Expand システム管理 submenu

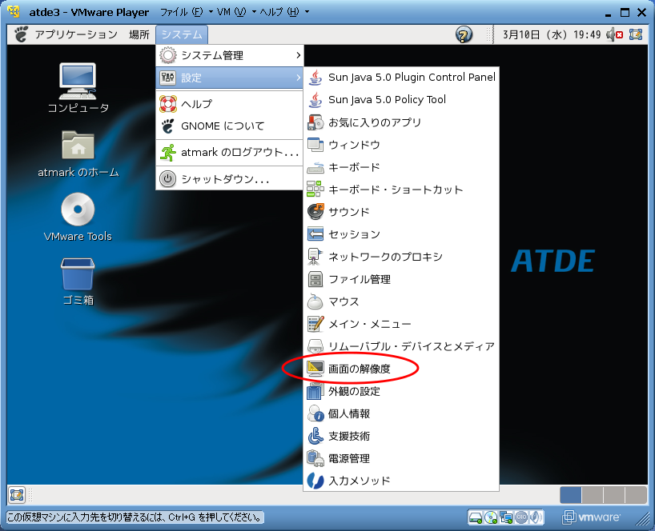tap(230, 55)
